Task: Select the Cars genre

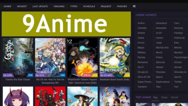Action: pyautogui.click(x=177, y=23)
